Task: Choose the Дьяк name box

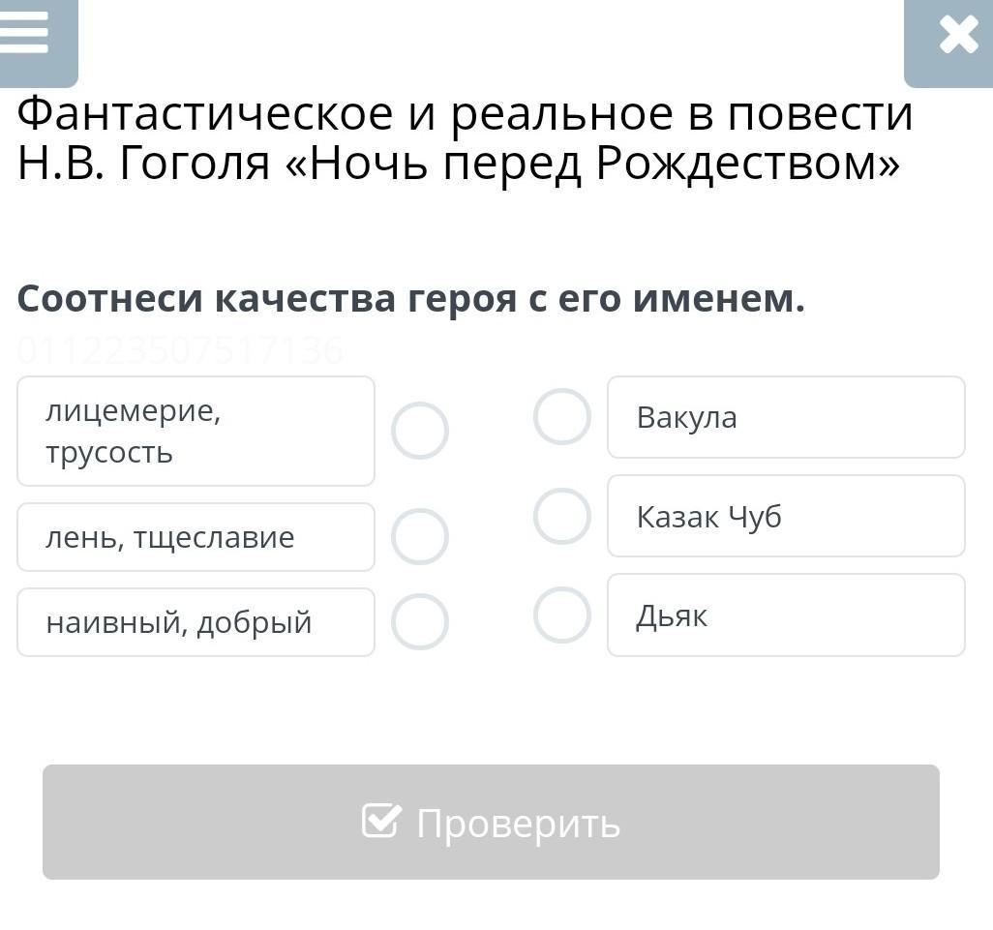Action: 786,615
